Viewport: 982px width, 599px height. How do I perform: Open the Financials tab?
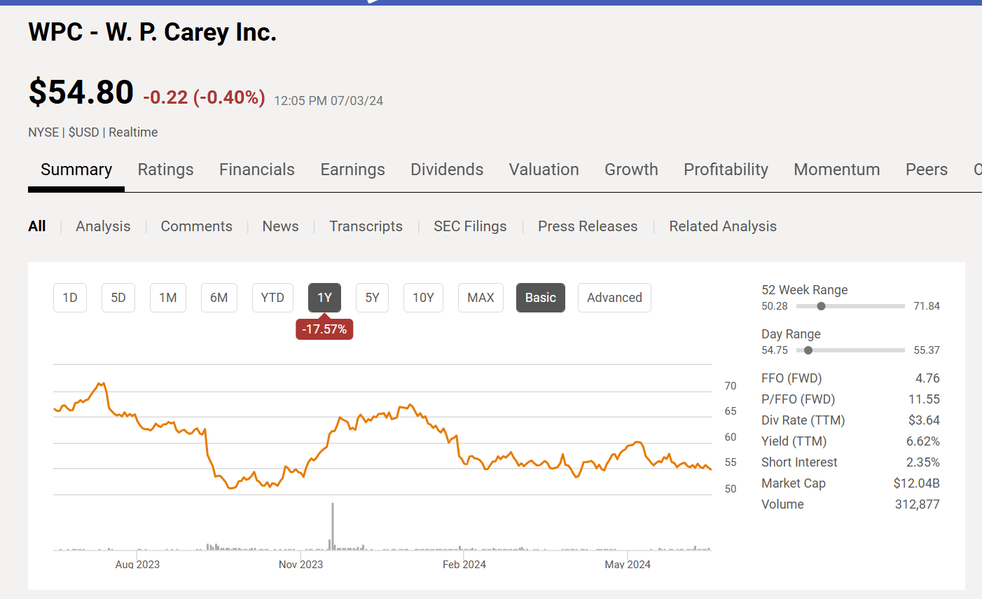[x=257, y=170]
